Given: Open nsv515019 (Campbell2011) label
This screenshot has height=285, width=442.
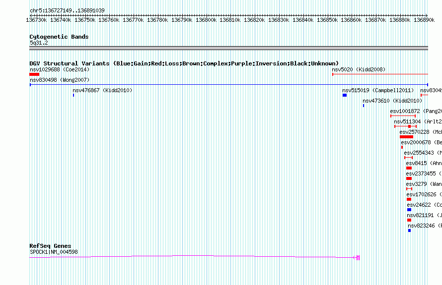Looking at the screenshot, I should pyautogui.click(x=378, y=90).
